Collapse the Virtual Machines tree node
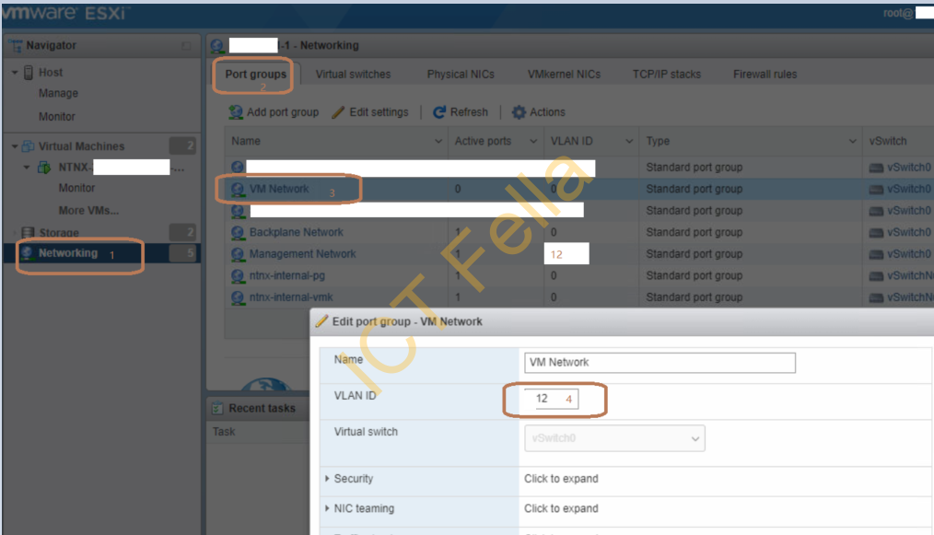934x535 pixels. (x=15, y=146)
